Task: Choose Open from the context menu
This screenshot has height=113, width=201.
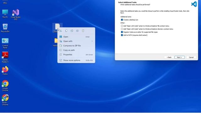Action: click(76, 37)
